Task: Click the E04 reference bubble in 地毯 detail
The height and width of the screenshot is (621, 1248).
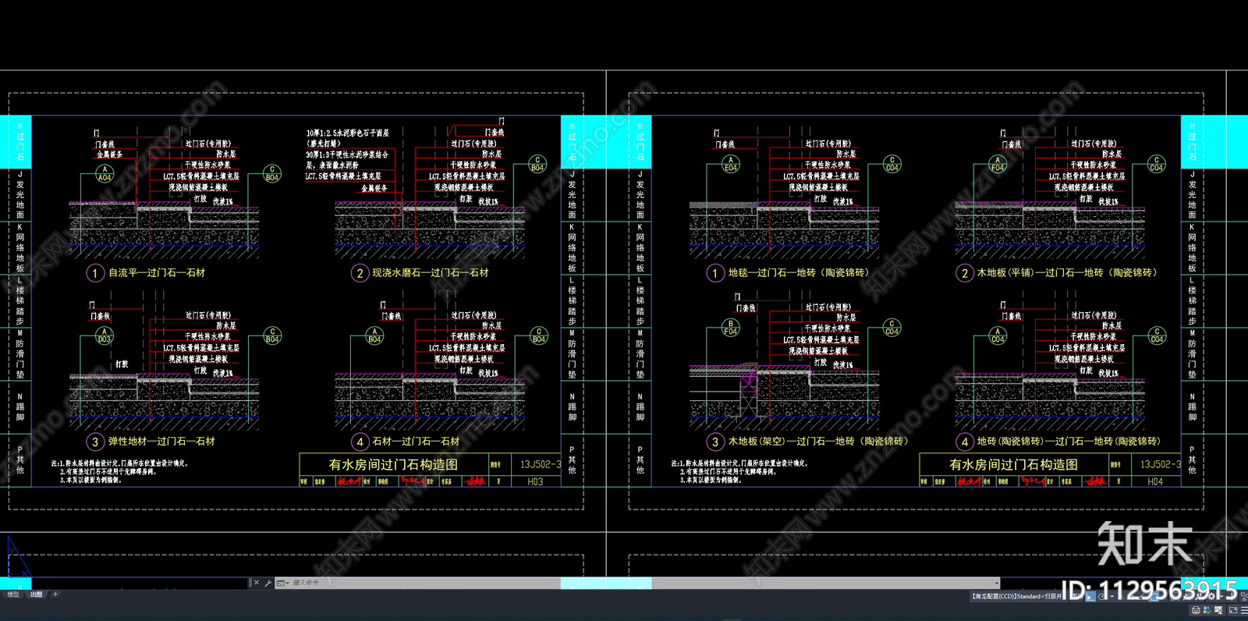Action: (x=731, y=165)
